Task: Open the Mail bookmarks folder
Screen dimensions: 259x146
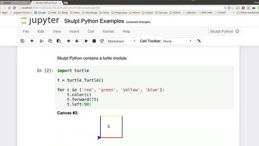Action: [52, 13]
